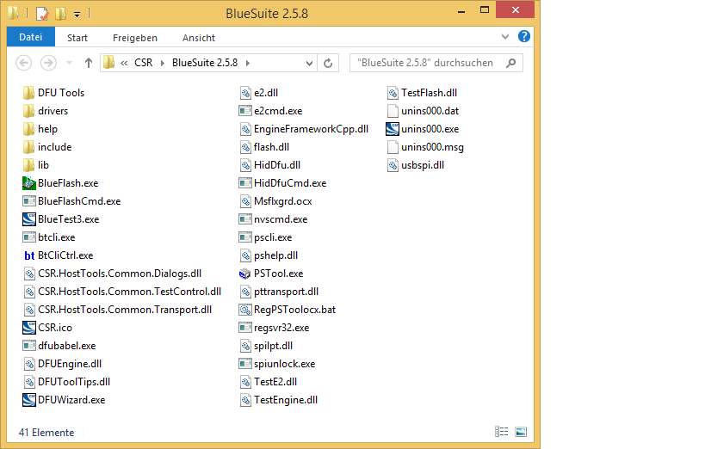This screenshot has height=449, width=705.
Task: Open Explorer help
Action: coord(524,36)
